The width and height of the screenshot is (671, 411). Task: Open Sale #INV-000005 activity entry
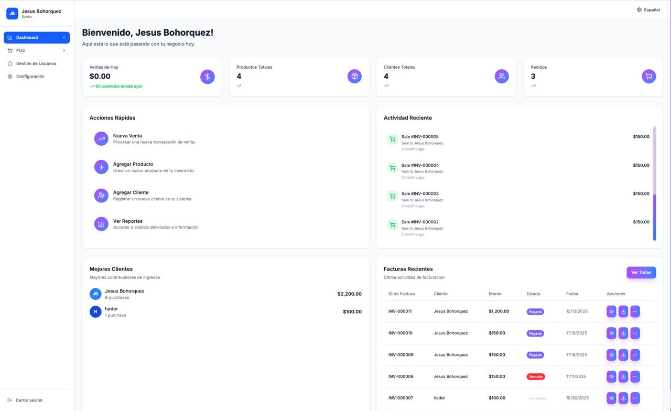[x=420, y=137]
